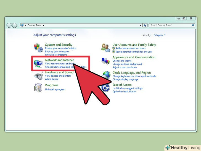Expand the arrow before Control Panel breadcrumb
The image size is (201, 151).
click(25, 25)
